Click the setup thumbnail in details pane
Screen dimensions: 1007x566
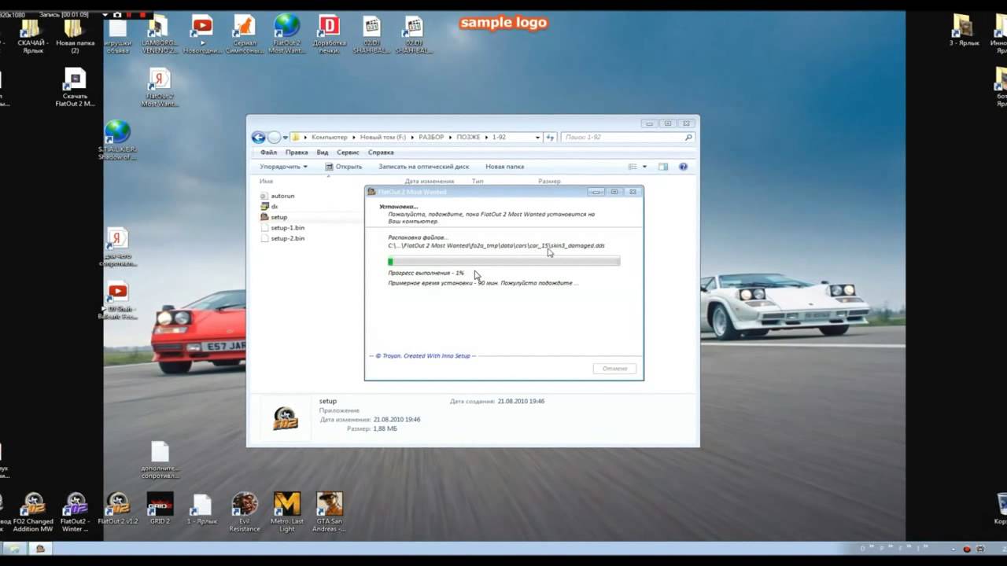285,417
